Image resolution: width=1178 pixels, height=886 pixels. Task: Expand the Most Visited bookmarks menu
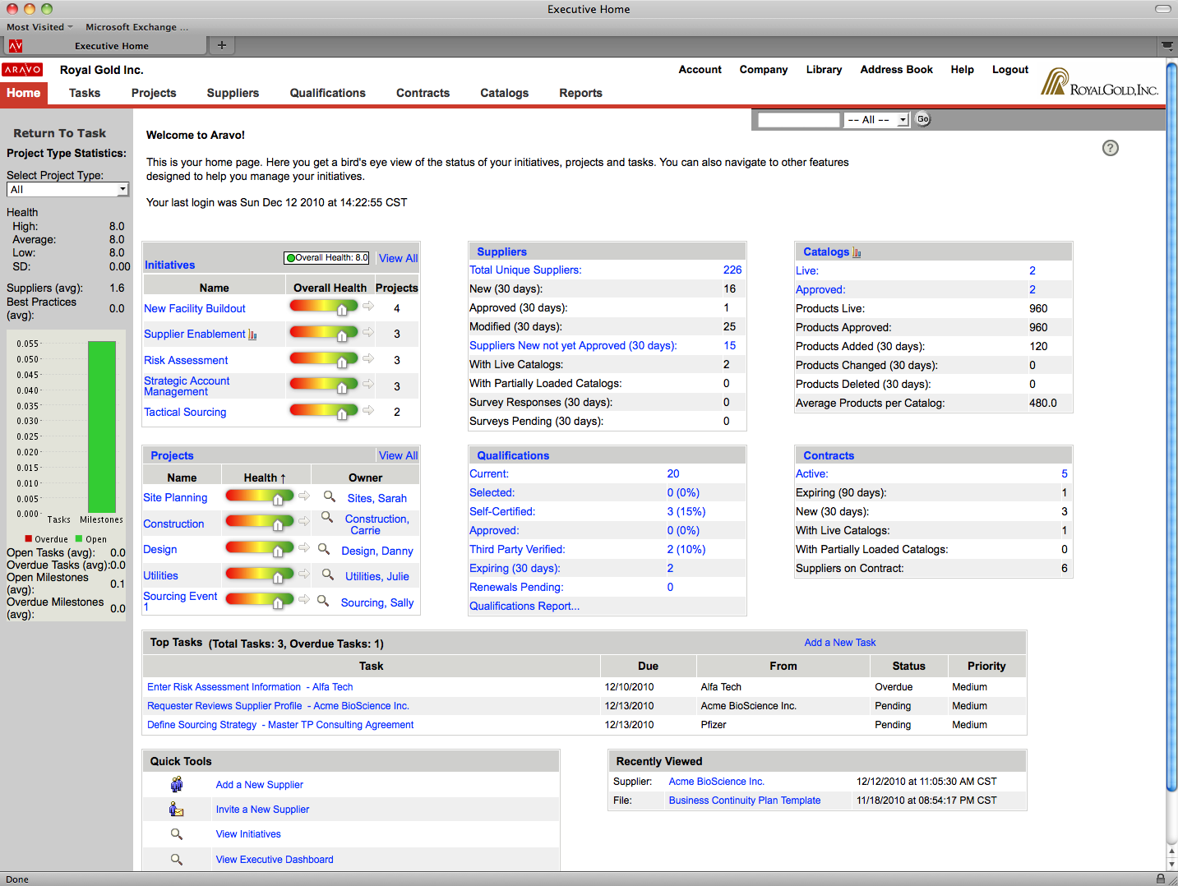(39, 27)
